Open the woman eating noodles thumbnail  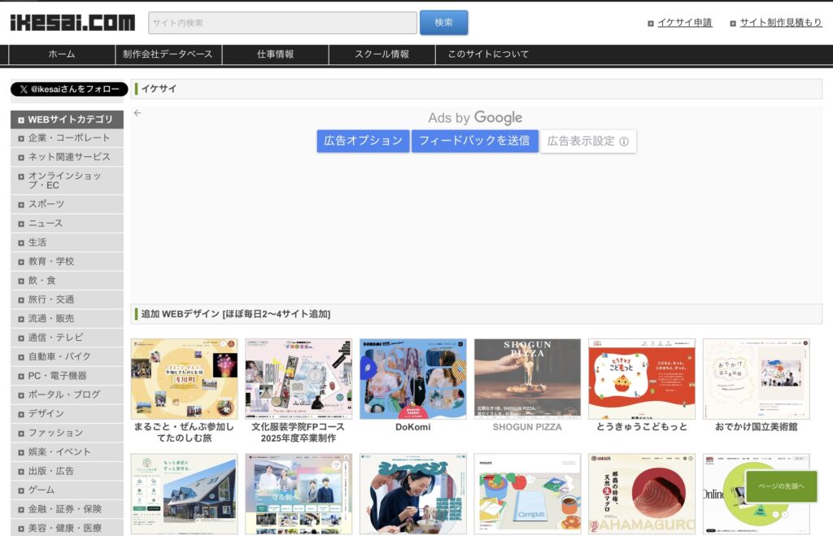[x=412, y=494]
